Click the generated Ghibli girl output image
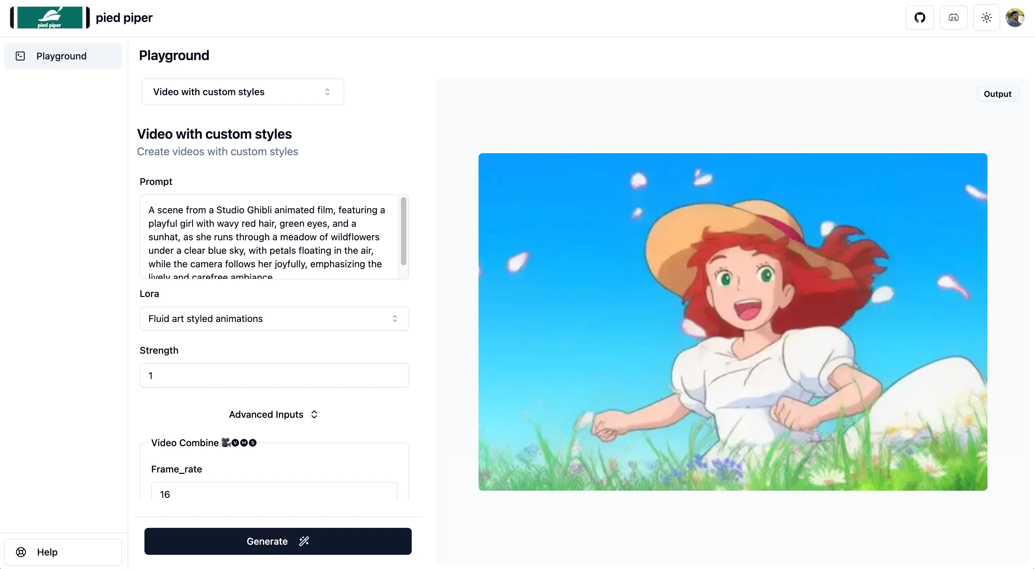 pos(733,322)
